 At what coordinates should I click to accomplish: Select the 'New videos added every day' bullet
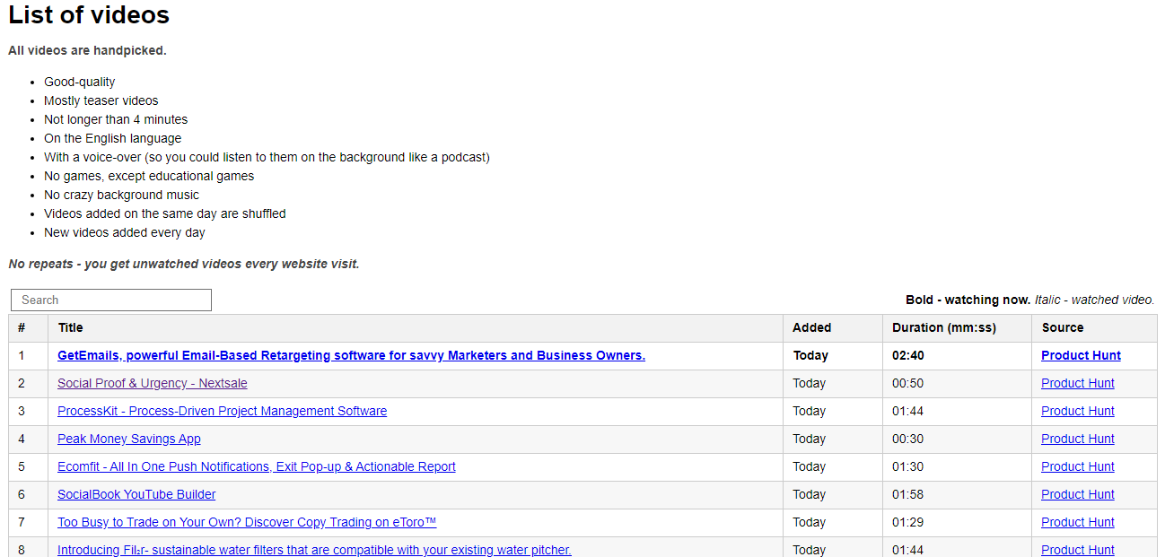click(x=125, y=232)
